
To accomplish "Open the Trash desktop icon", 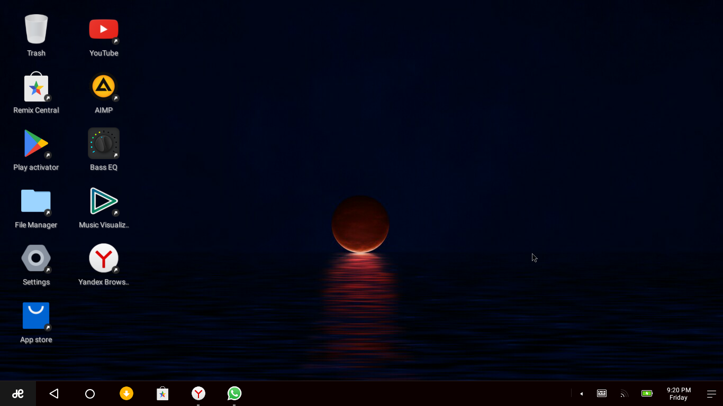I will click(x=36, y=30).
